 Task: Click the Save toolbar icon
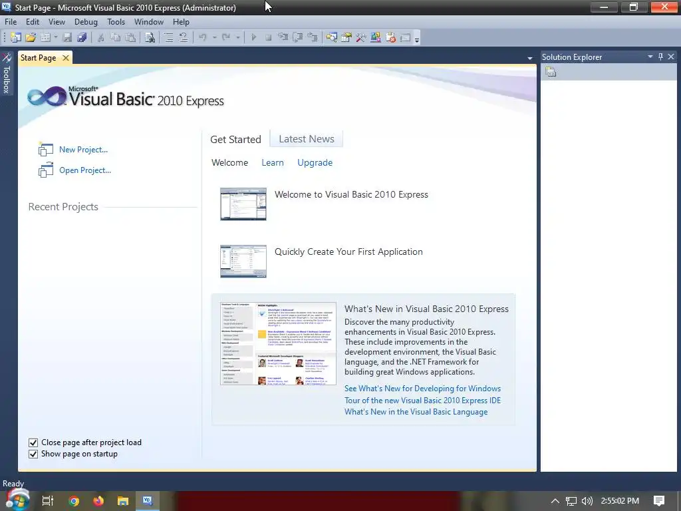pos(67,37)
